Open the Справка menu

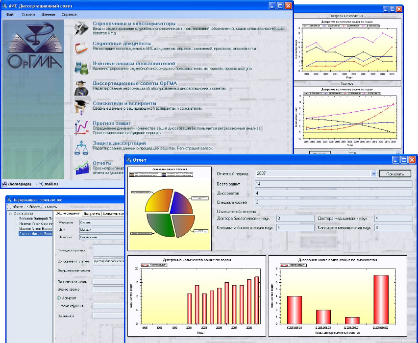(69, 15)
